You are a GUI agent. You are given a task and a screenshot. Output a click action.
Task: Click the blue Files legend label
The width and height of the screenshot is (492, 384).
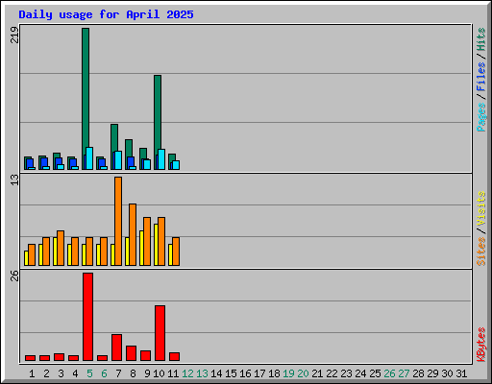[480, 77]
